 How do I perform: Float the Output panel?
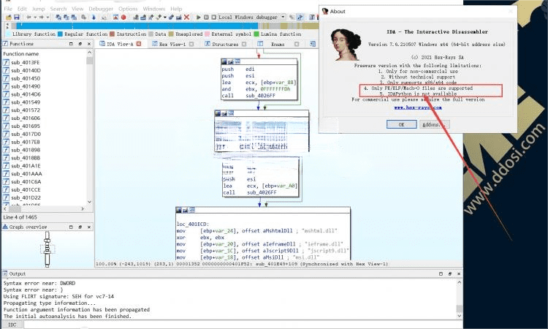coord(441,273)
